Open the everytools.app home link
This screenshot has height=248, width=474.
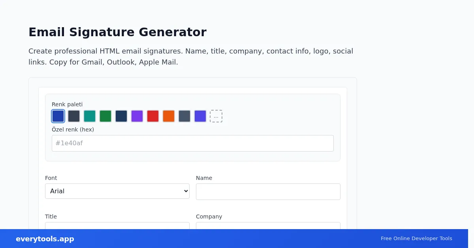(45, 239)
